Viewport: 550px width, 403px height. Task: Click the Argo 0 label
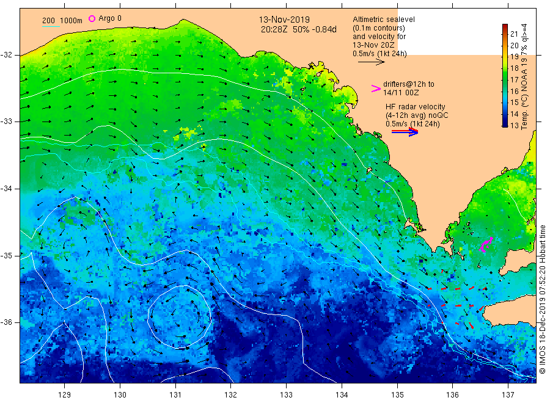click(110, 18)
